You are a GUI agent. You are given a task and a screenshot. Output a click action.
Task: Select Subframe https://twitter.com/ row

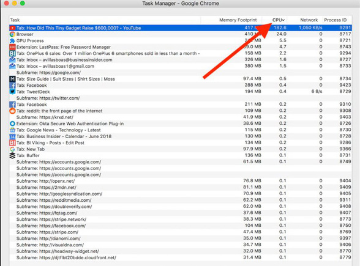click(181, 98)
